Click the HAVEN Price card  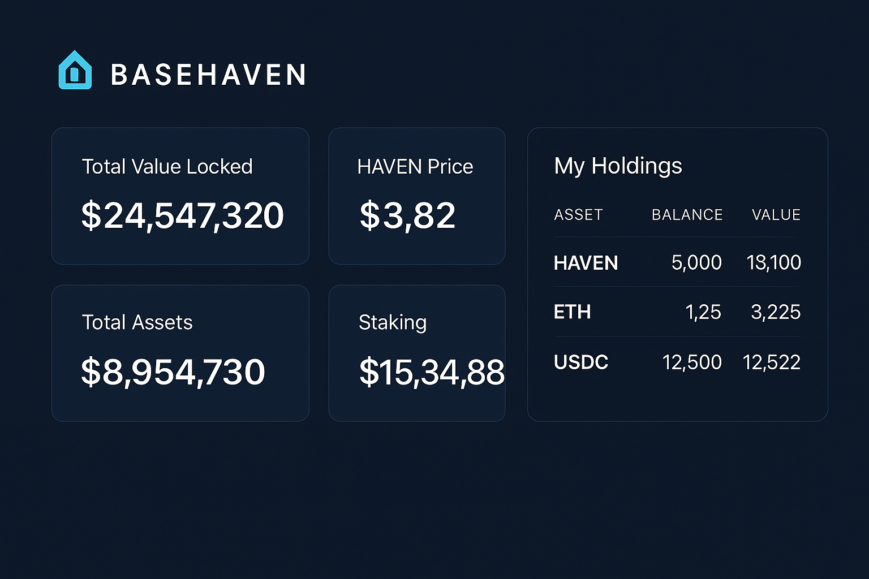(x=416, y=196)
